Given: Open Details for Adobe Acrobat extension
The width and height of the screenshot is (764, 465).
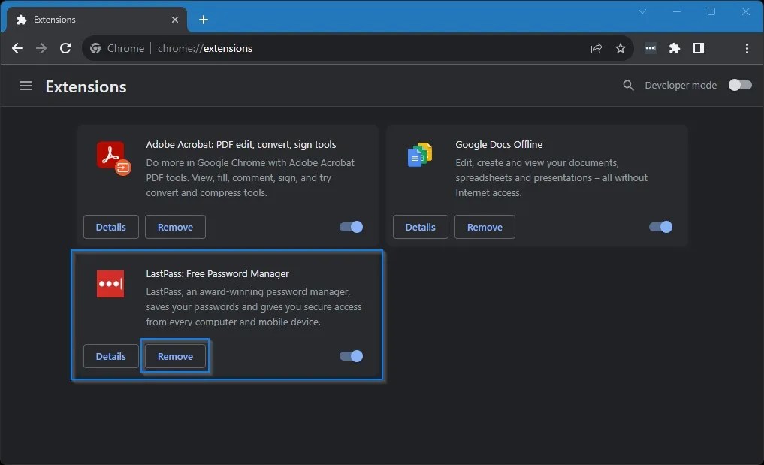Looking at the screenshot, I should tap(110, 227).
